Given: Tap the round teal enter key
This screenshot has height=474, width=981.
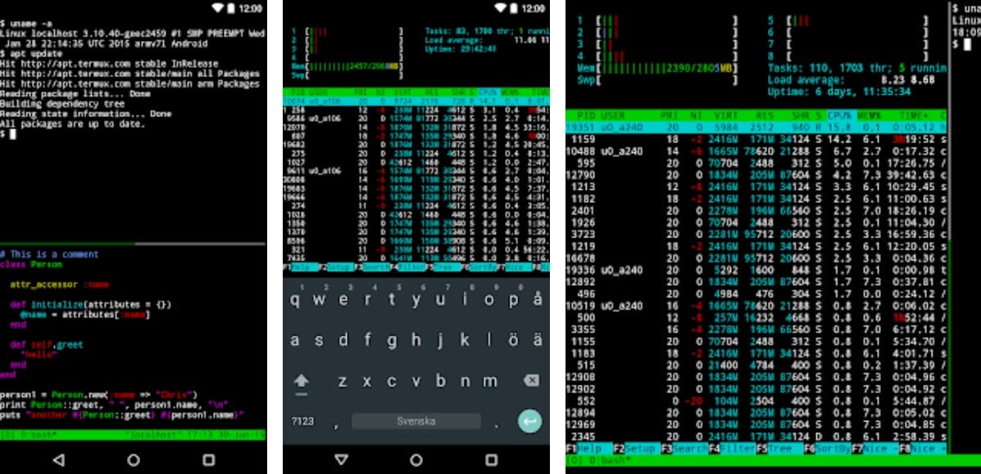Looking at the screenshot, I should click(x=529, y=422).
